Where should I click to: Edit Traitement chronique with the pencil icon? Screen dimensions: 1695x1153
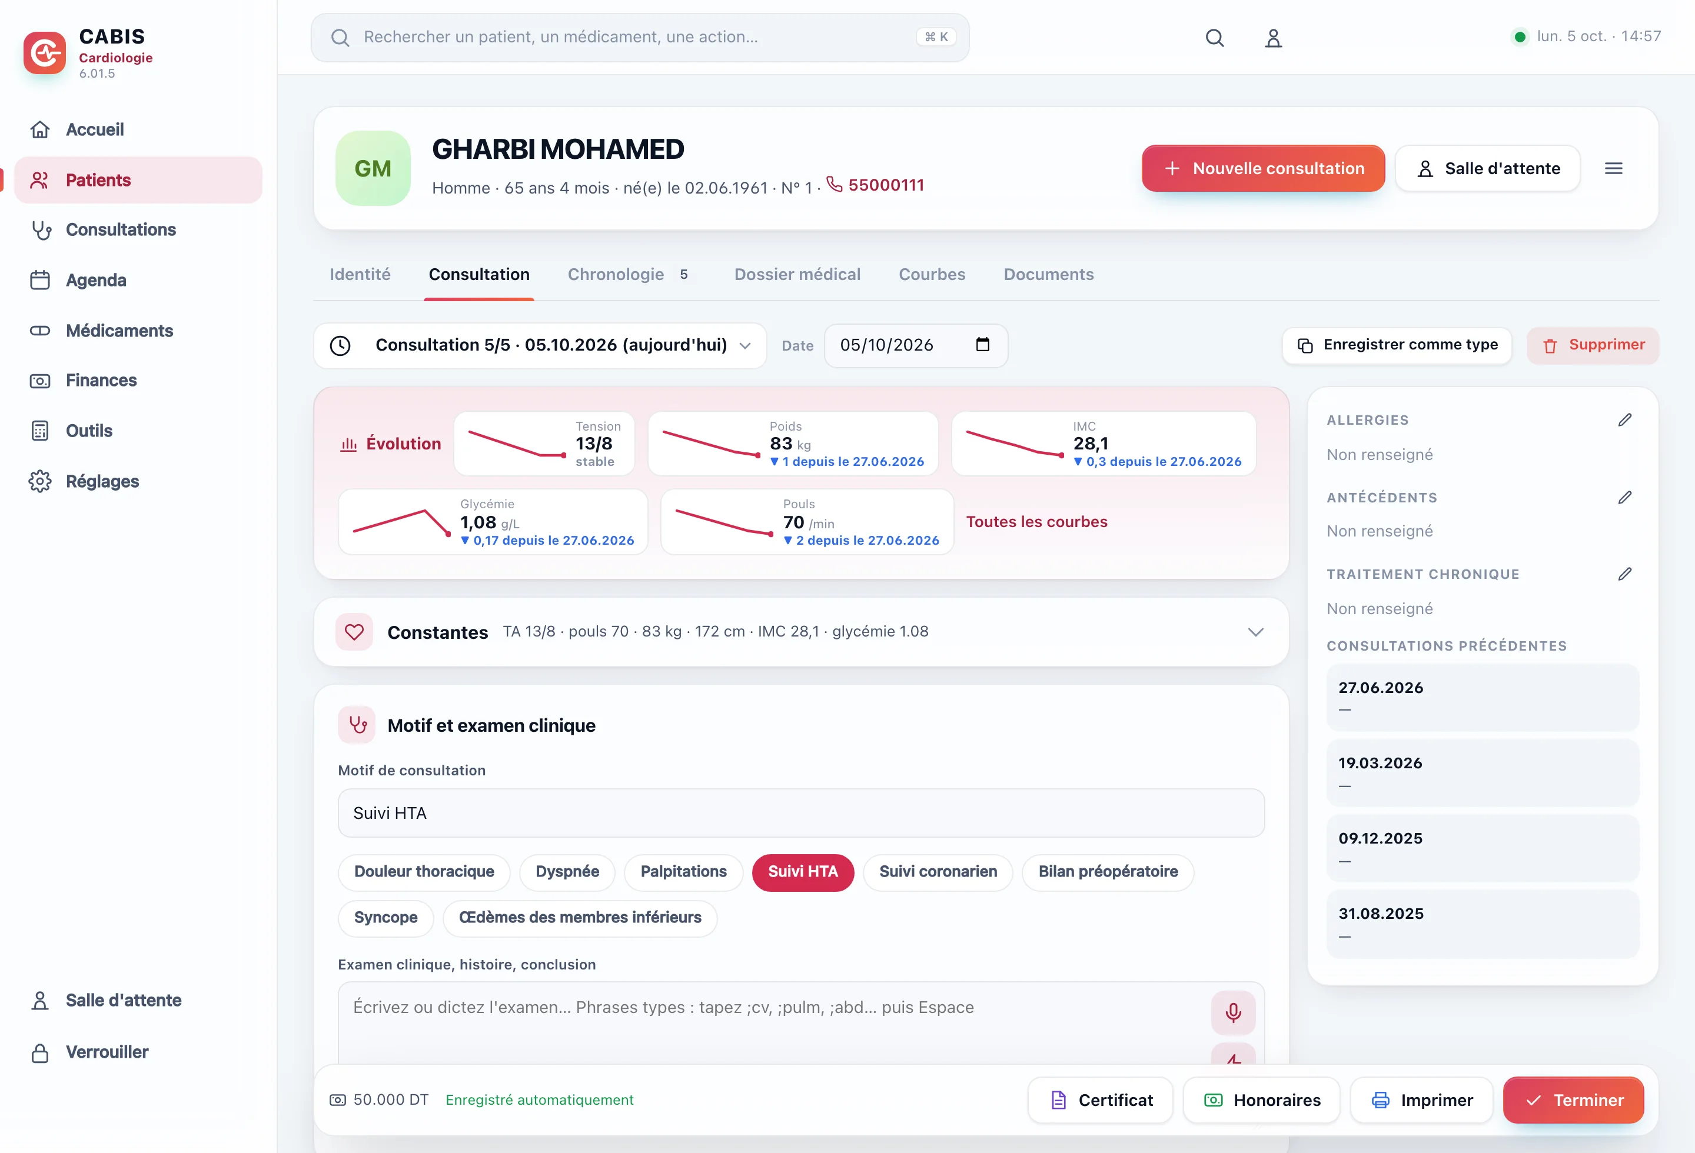(1624, 574)
